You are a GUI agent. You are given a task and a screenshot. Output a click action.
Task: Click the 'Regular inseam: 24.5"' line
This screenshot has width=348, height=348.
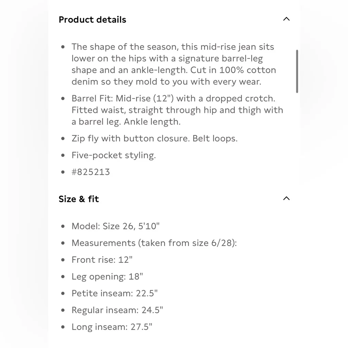[x=117, y=310]
